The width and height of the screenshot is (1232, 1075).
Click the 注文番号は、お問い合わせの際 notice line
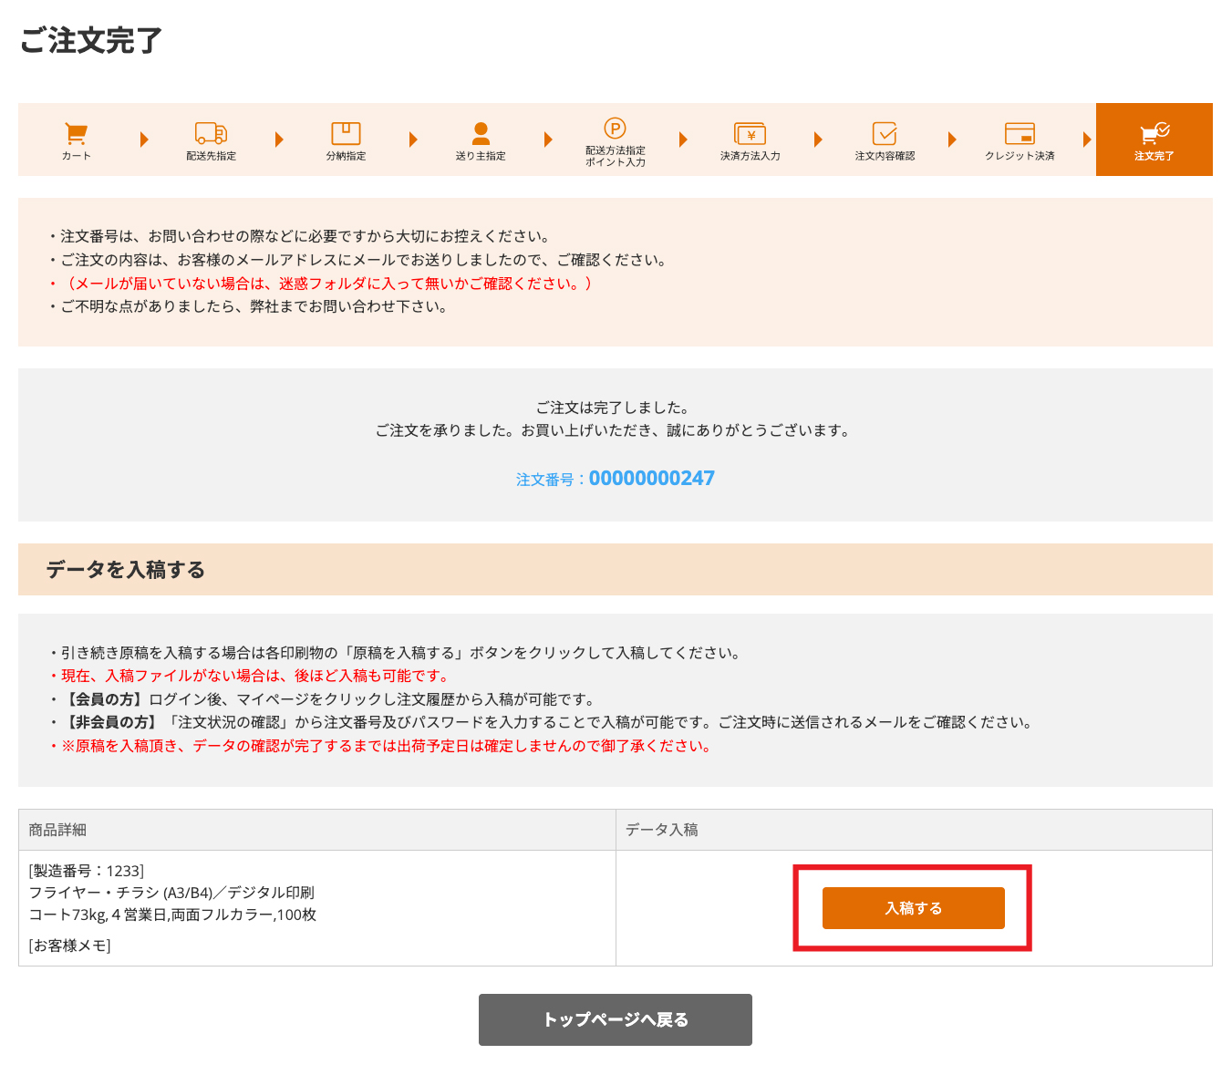(x=299, y=236)
